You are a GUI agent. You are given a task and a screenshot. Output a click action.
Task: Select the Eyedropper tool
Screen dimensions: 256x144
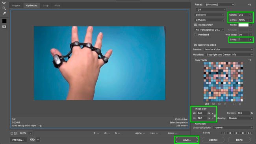(4, 13)
